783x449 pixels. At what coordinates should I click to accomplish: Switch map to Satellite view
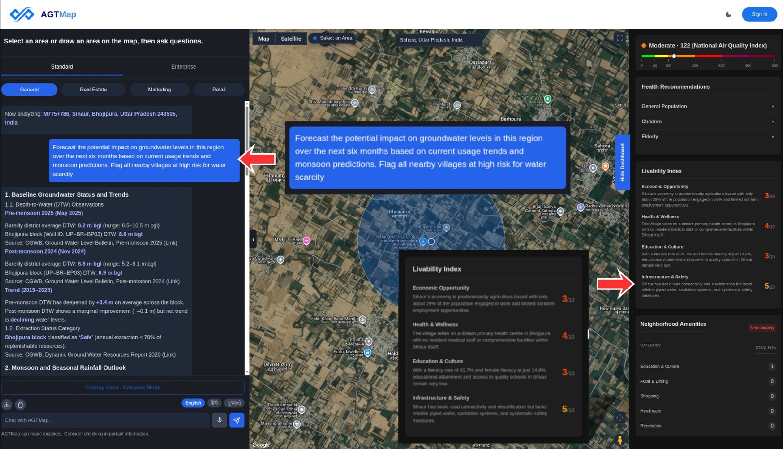tap(291, 39)
